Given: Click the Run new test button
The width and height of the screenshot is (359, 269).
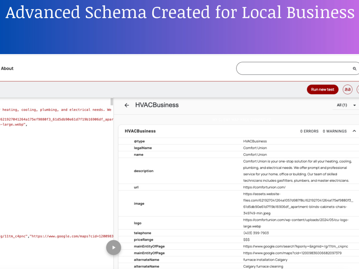Looking at the screenshot, I should pos(322,89).
